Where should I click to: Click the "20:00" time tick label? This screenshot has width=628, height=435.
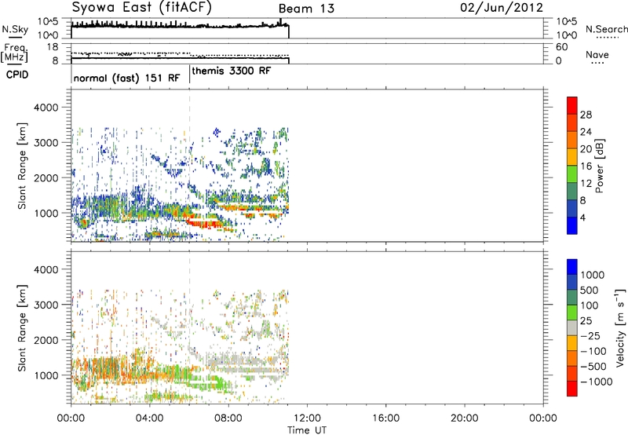464,419
